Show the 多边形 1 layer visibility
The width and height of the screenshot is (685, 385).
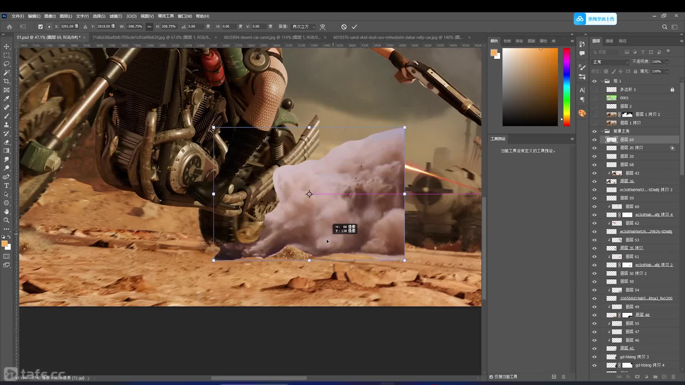coord(594,89)
